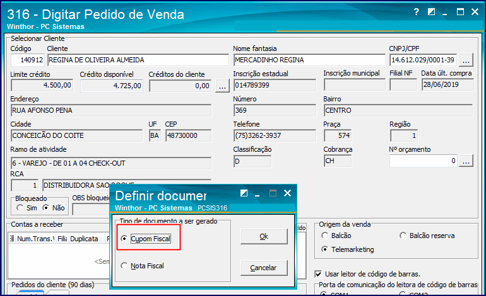Click the Data últ. compra field
Screen dimensions: 486x296
(447, 84)
